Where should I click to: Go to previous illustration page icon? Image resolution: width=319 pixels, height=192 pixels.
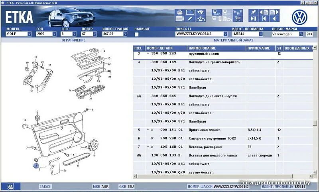point(264,12)
